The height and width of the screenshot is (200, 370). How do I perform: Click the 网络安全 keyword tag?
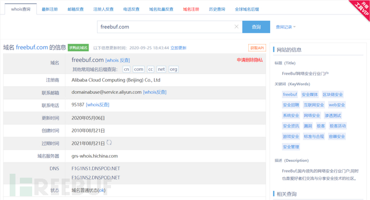click(x=312, y=116)
